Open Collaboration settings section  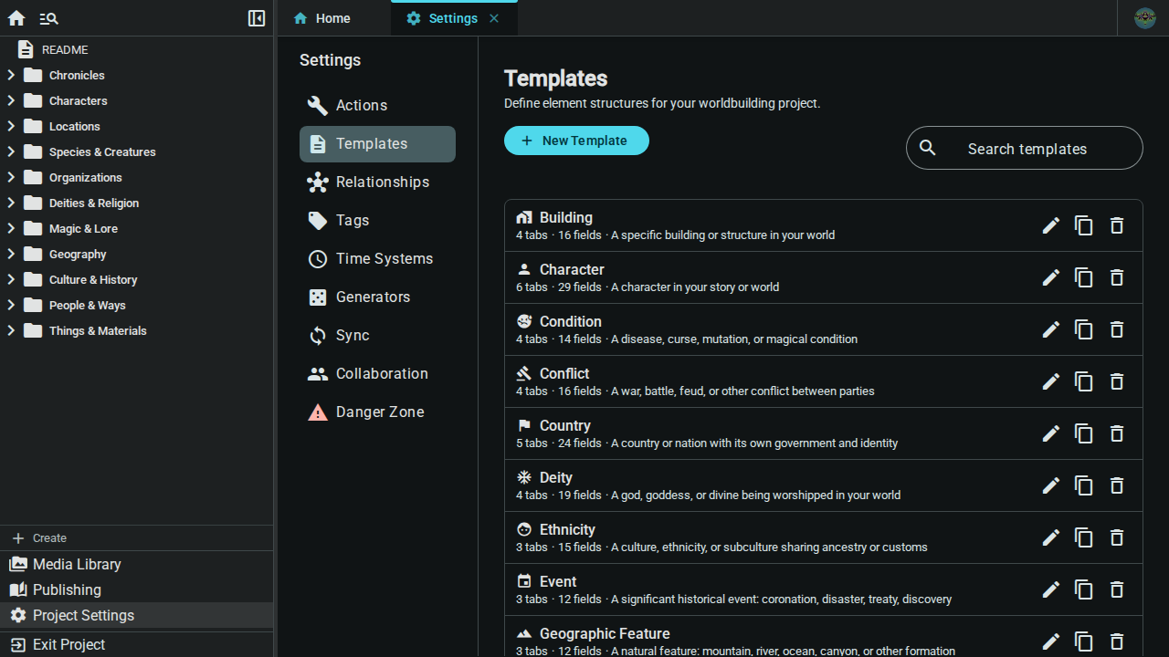pos(377,374)
